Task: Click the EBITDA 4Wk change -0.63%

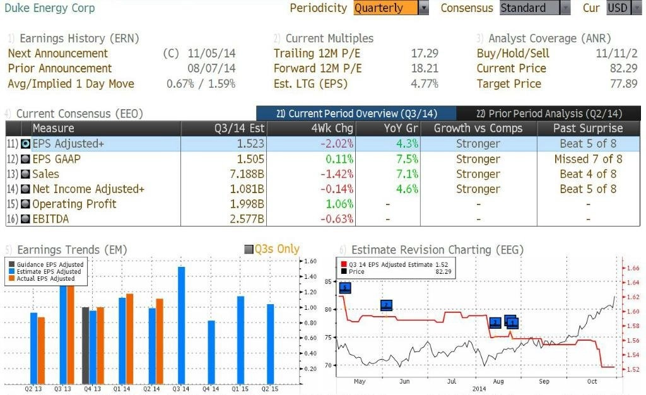Action: click(x=337, y=219)
